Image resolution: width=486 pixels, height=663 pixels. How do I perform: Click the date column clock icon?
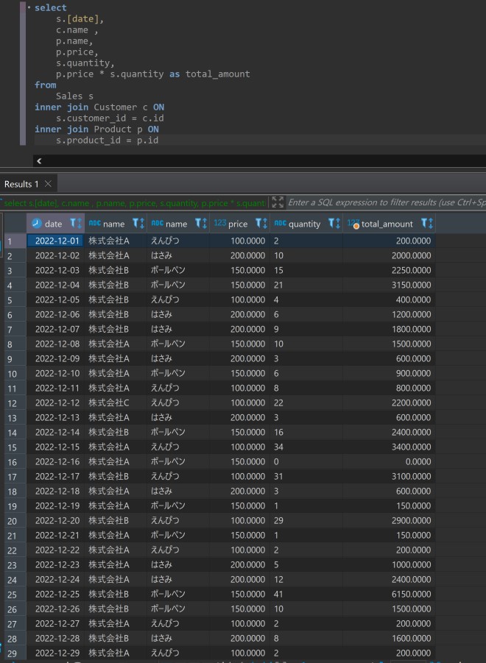coord(37,224)
